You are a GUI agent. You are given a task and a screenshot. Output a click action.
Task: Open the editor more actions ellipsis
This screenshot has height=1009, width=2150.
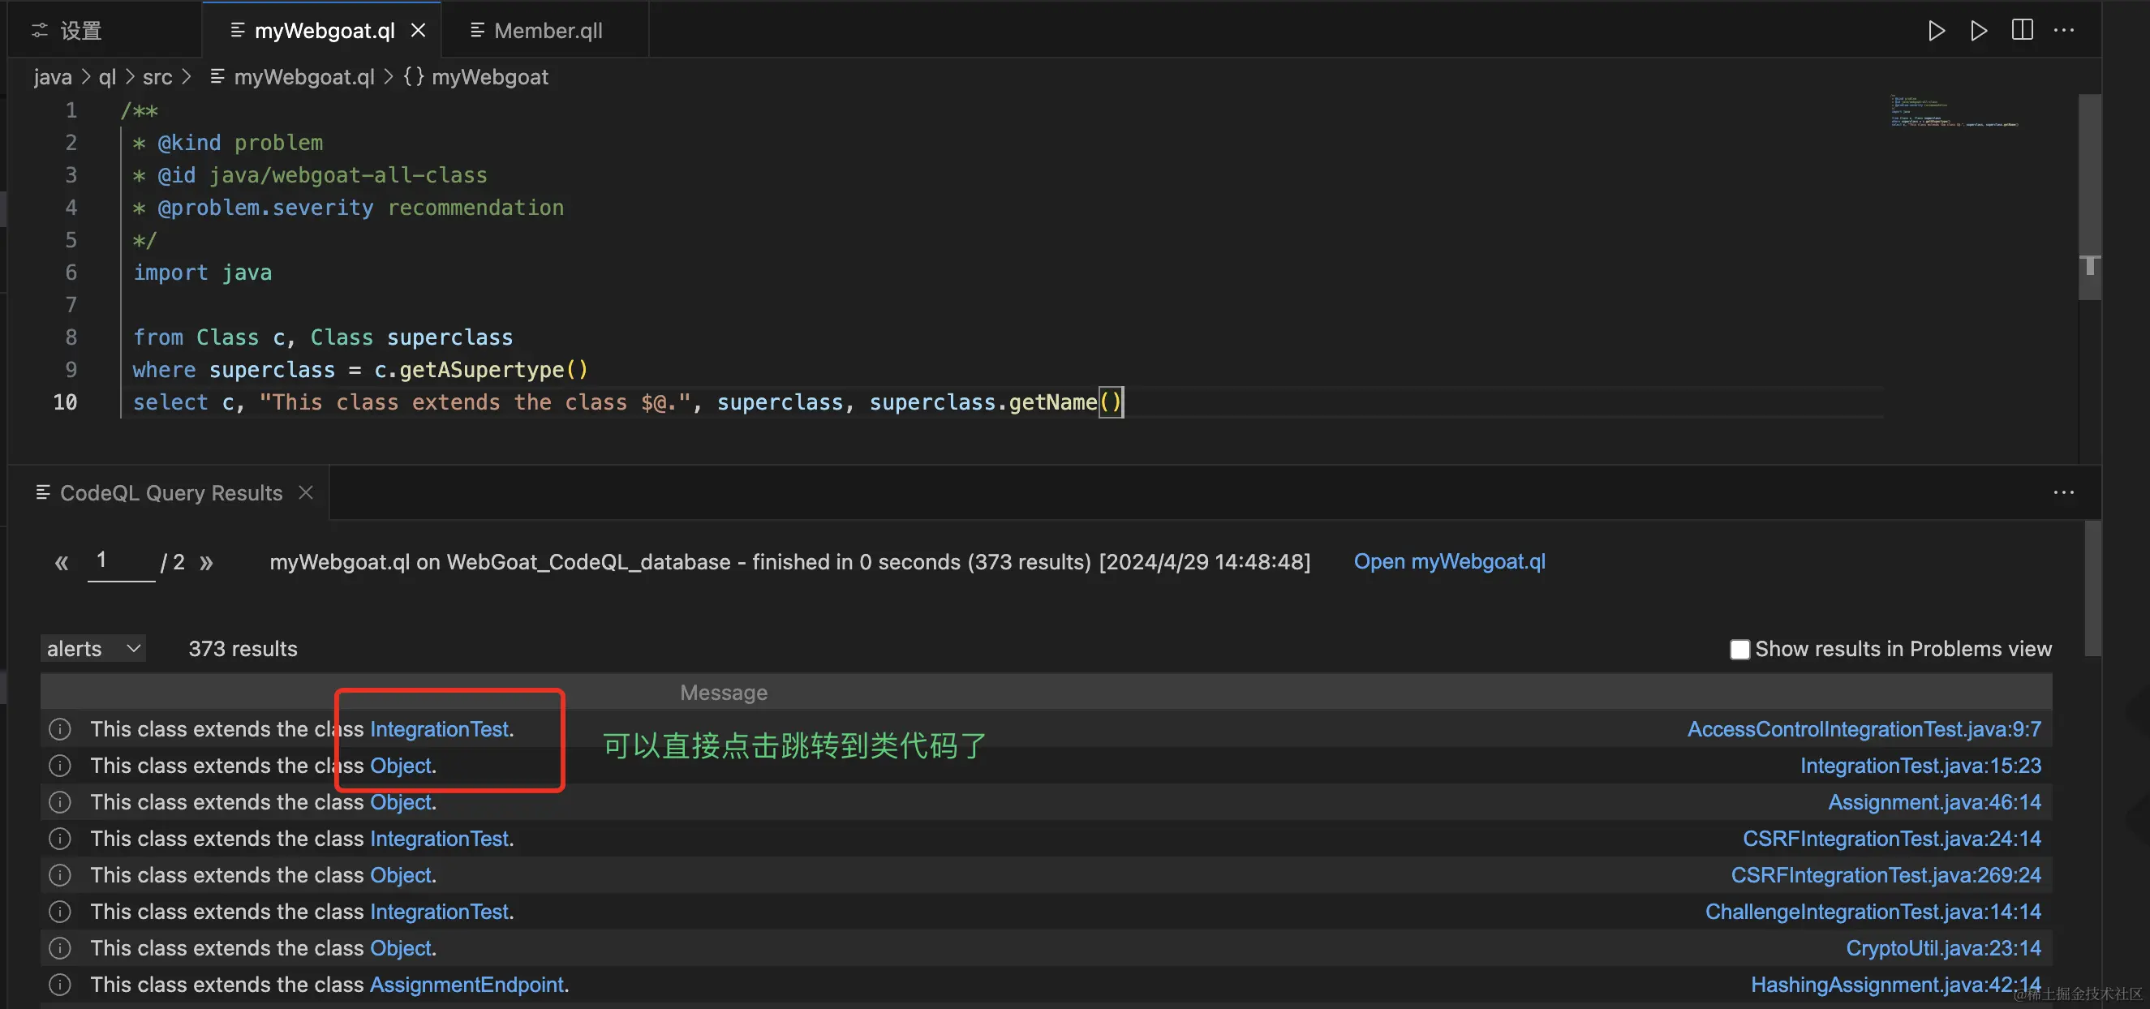2064,31
